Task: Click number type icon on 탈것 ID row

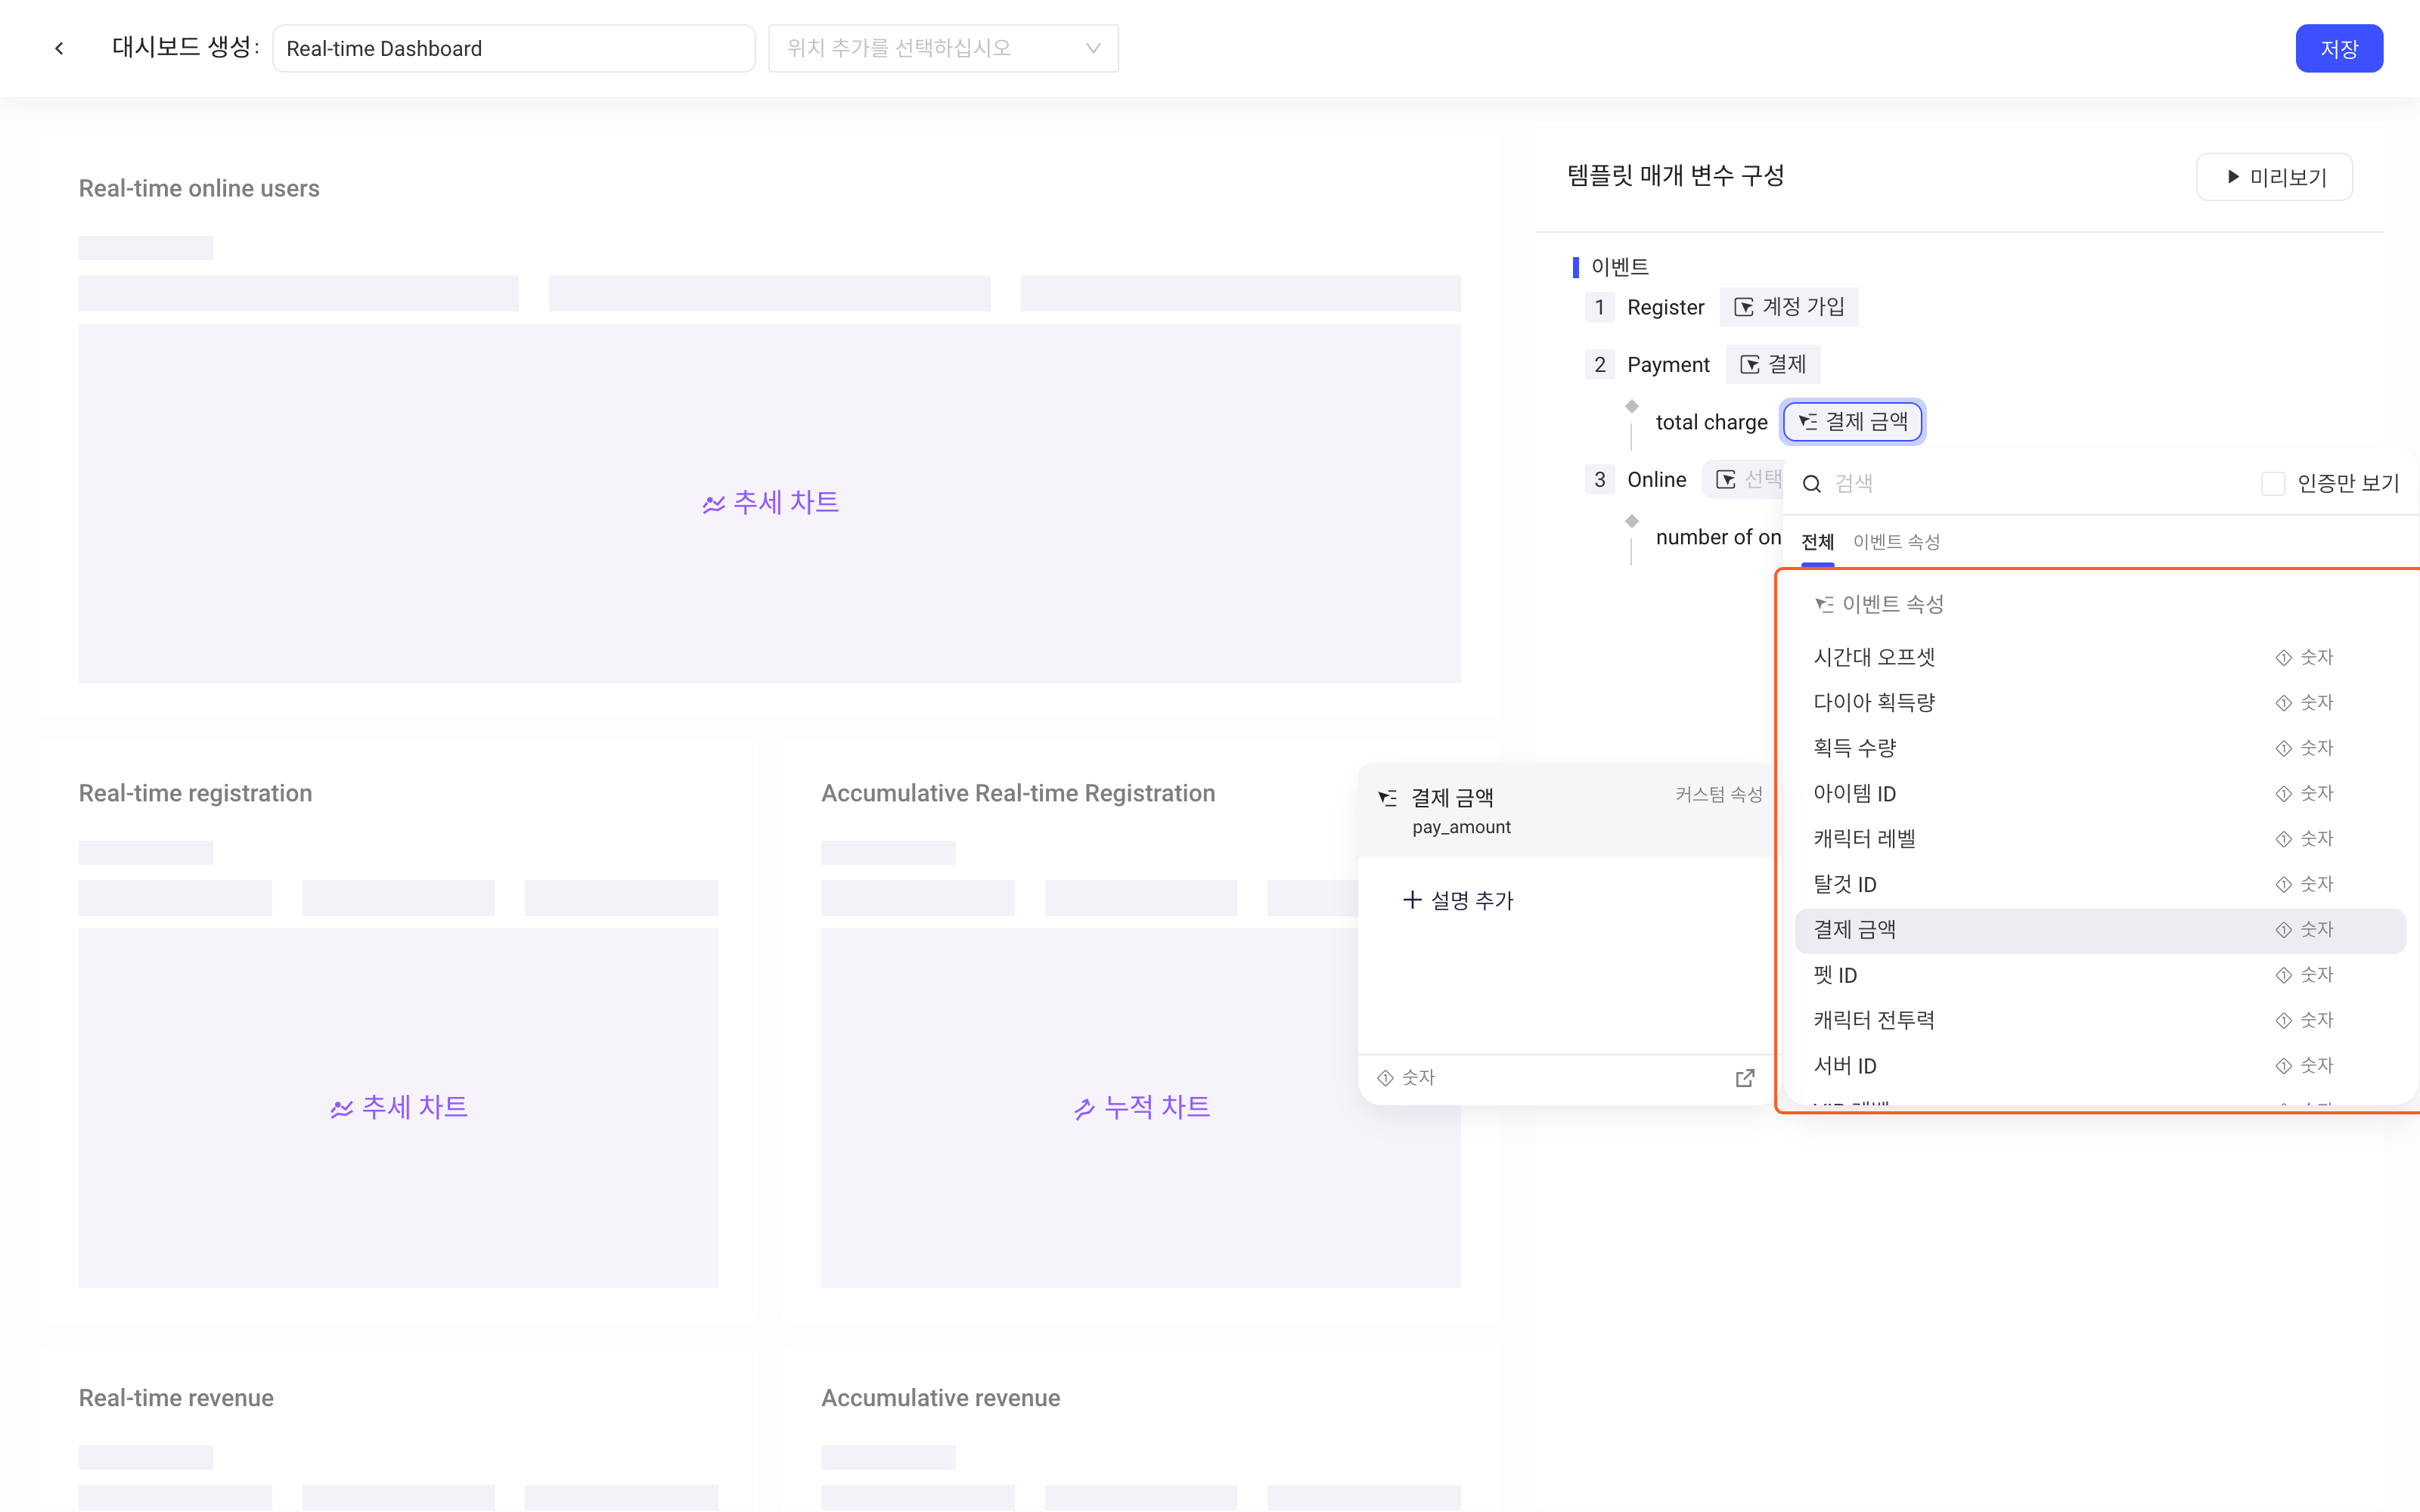Action: point(2283,884)
